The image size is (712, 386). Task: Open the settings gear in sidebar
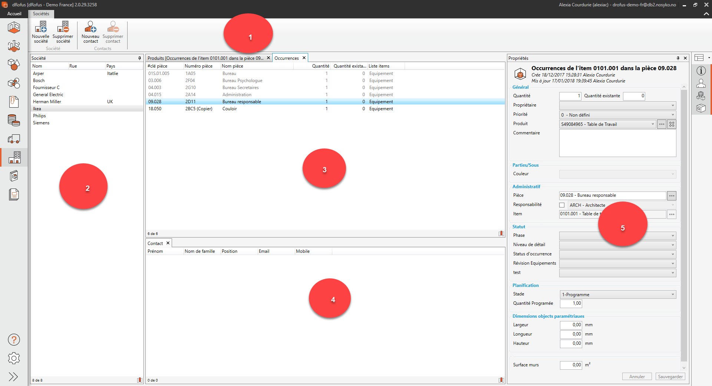click(x=14, y=358)
